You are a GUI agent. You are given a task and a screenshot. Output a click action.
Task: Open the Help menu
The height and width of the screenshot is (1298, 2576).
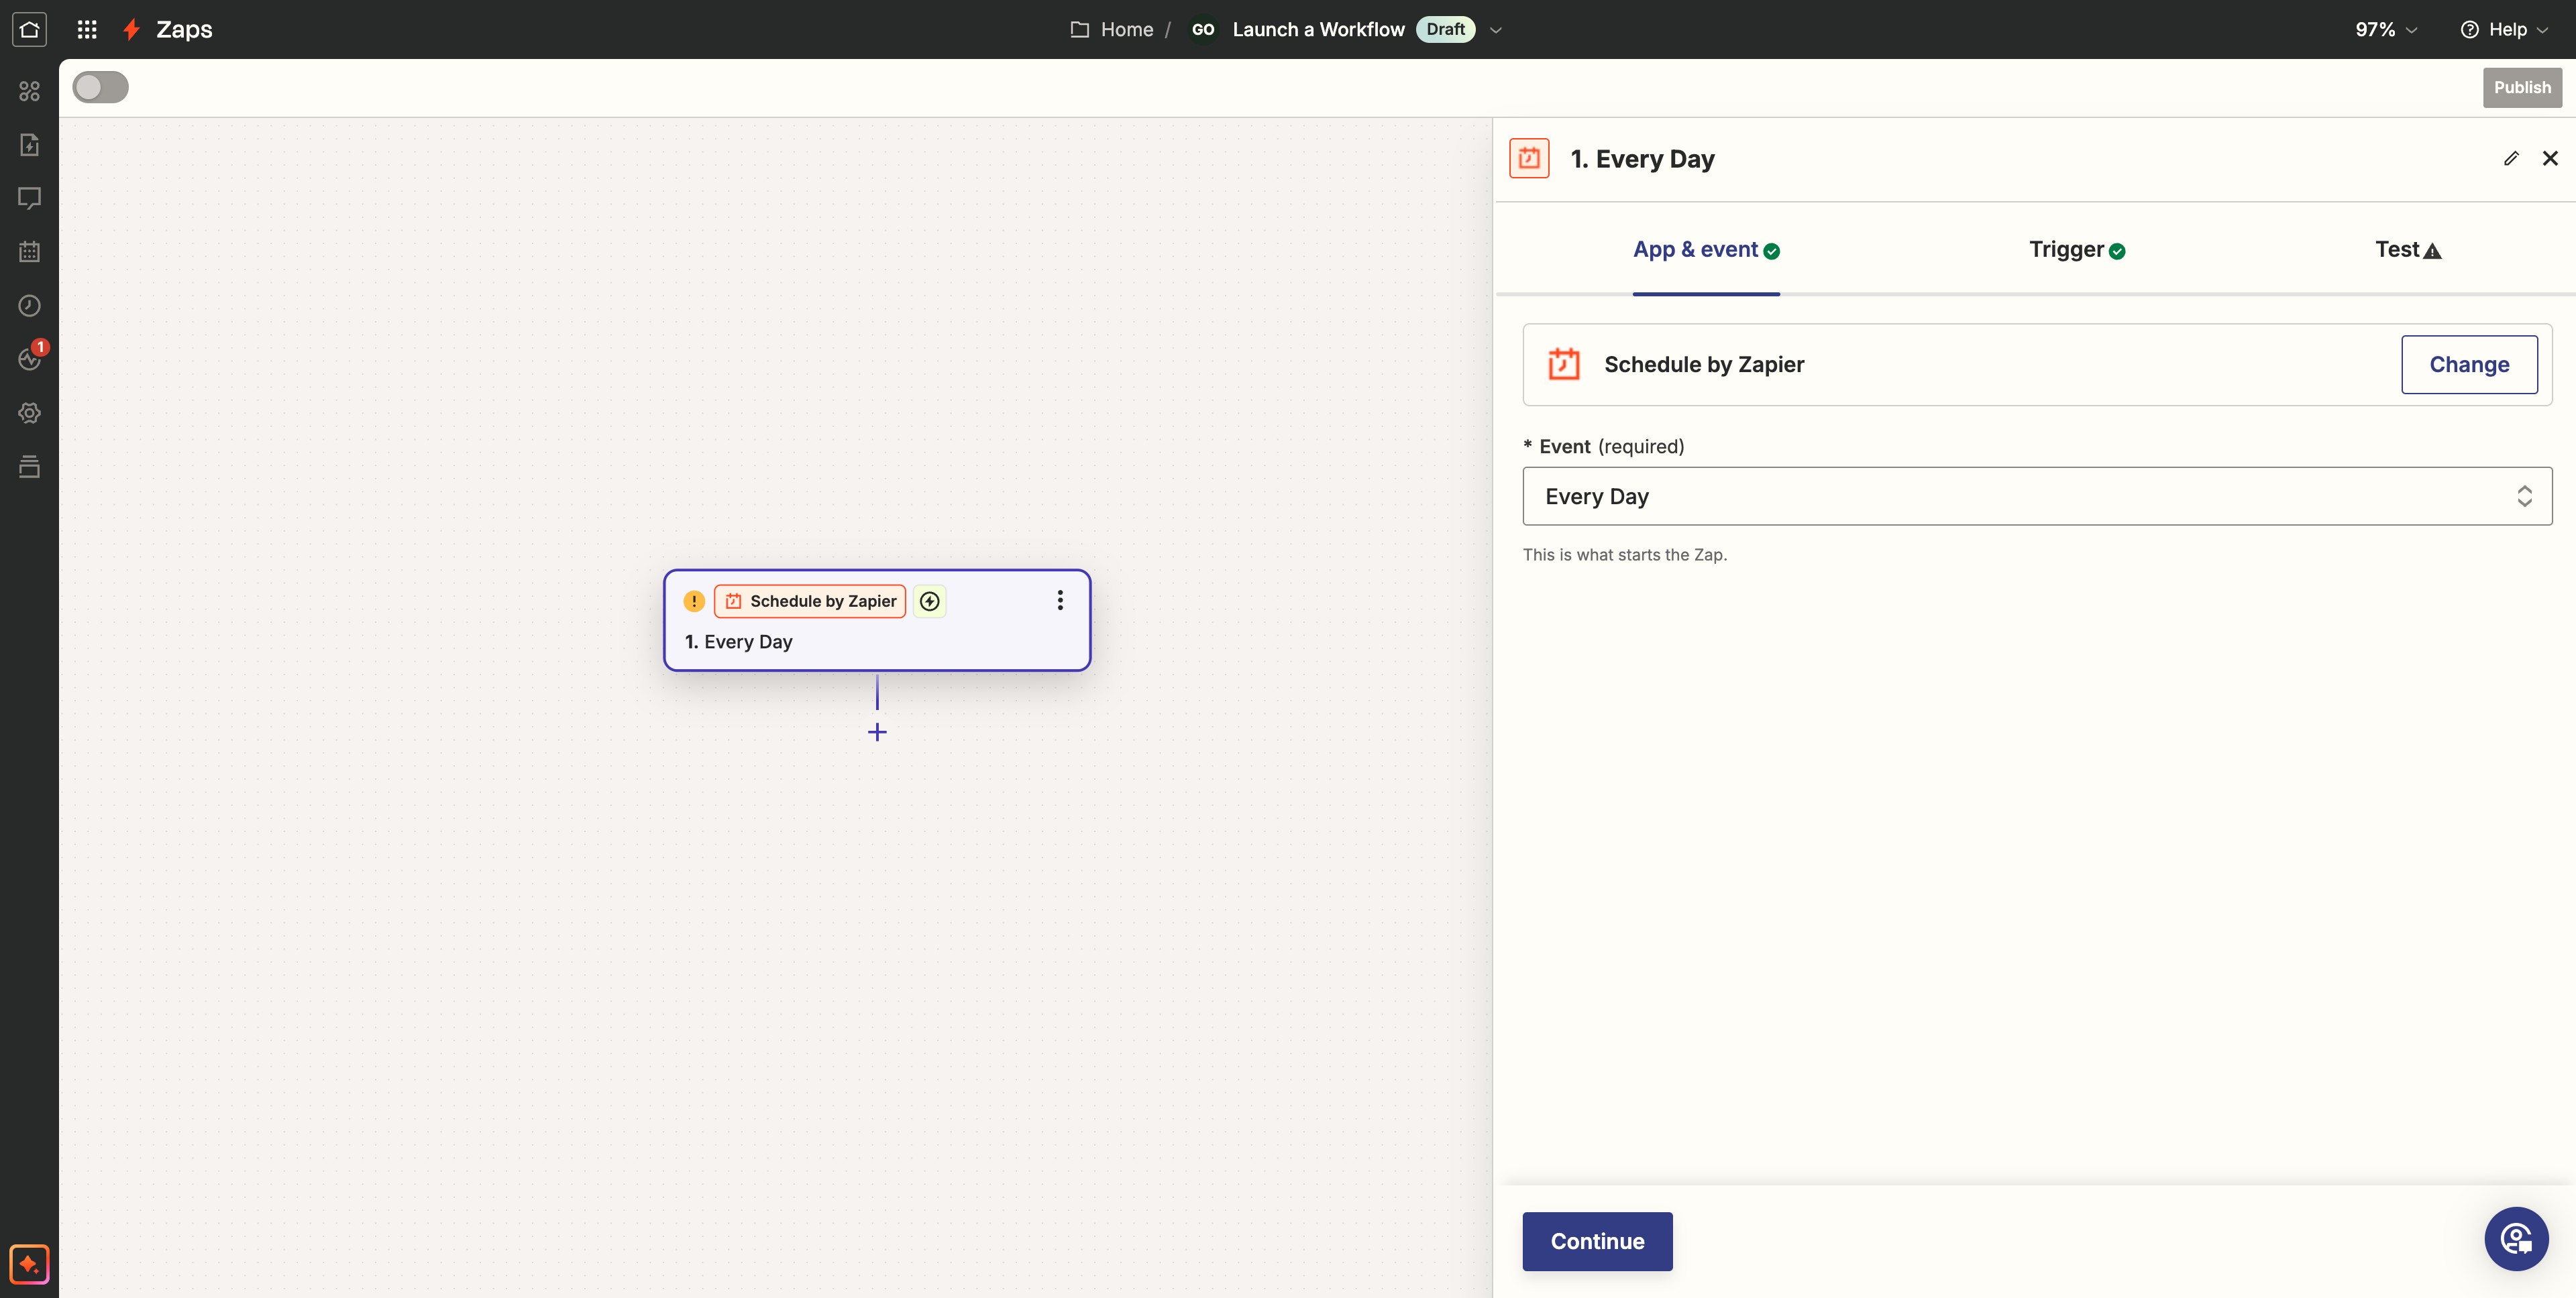click(2504, 29)
